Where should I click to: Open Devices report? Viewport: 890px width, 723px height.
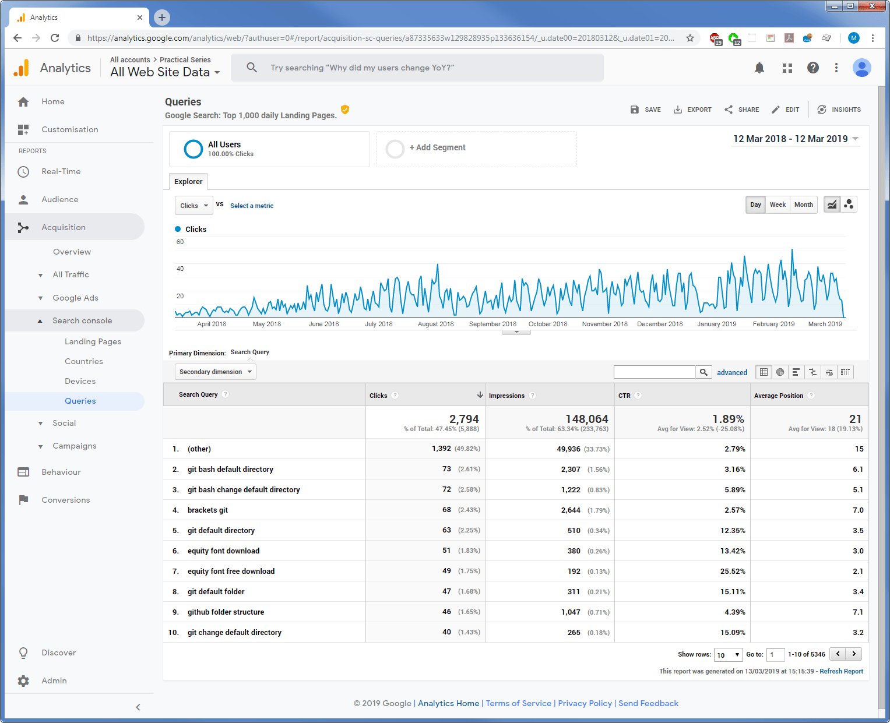click(x=80, y=381)
